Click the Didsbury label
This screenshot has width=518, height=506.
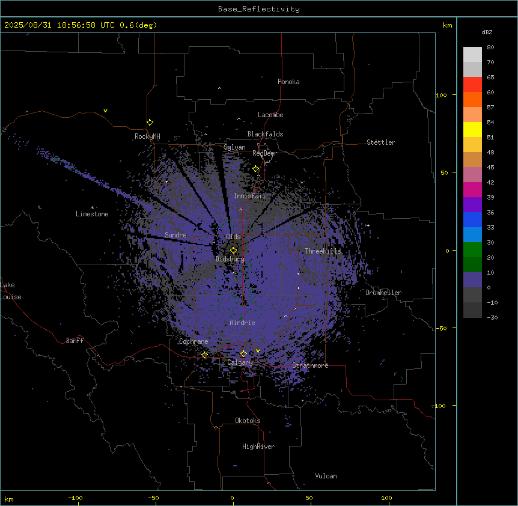[x=230, y=259]
